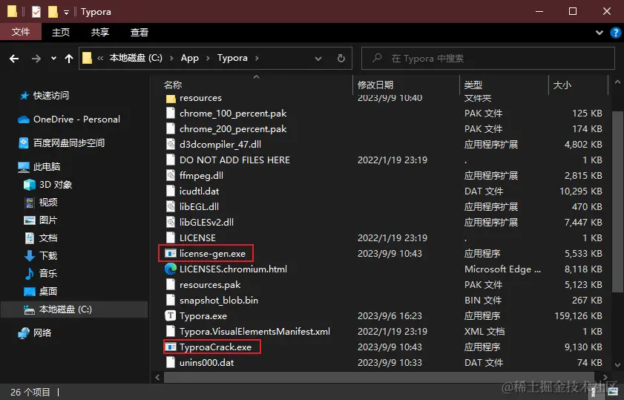Image resolution: width=624 pixels, height=400 pixels.
Task: Click the properties icon in title bar
Action: pyautogui.click(x=36, y=12)
